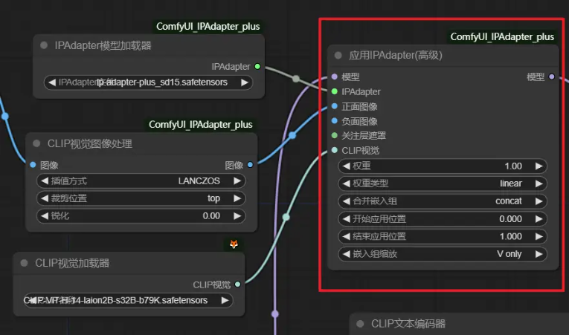Collapse the CLIP文本编码器 node via its title dot

pos(360,323)
